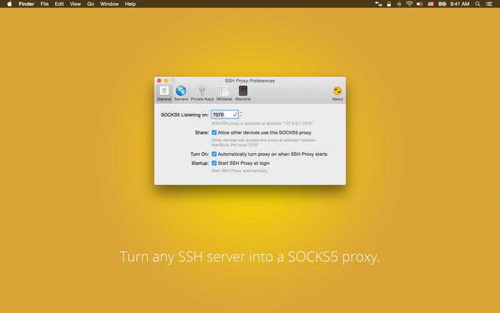Toggle Allow other devices use this SOCKS5 proxy
The image size is (500, 313).
(x=214, y=132)
